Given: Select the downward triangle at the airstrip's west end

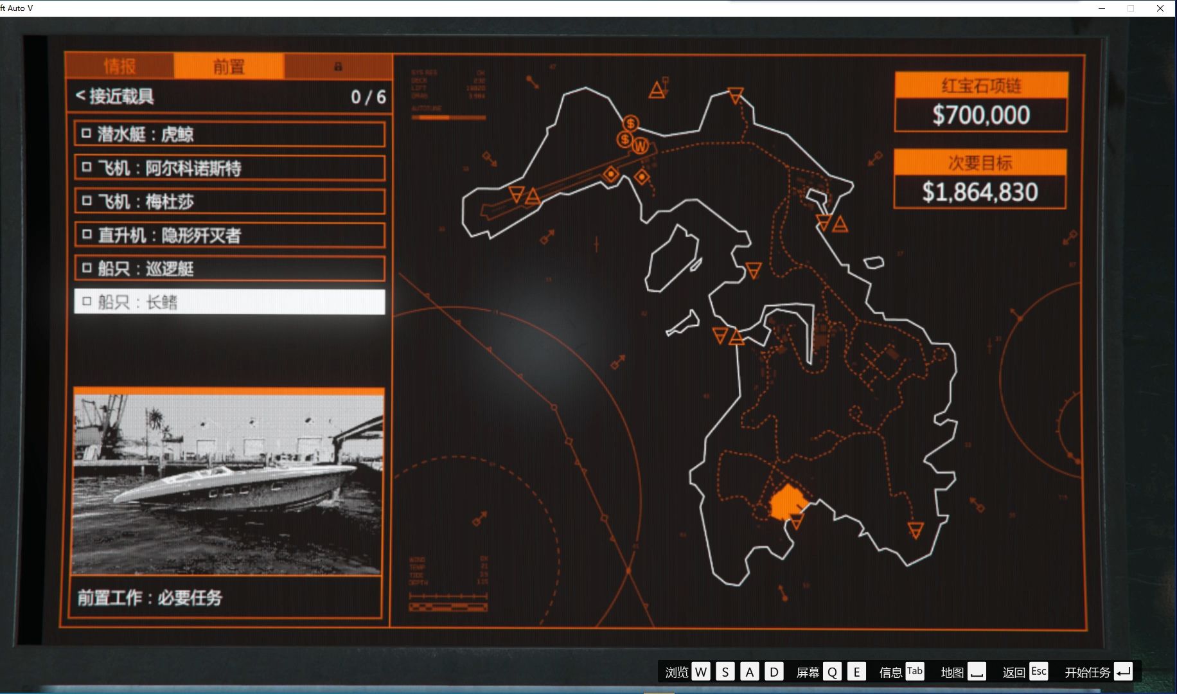Looking at the screenshot, I should pyautogui.click(x=516, y=194).
